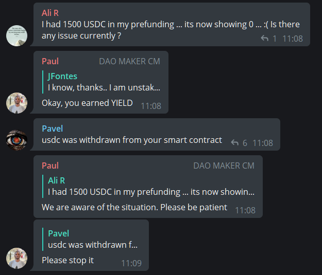
Task: Jump to quoted Ali R prefunding message
Action: pyautogui.click(x=150, y=186)
